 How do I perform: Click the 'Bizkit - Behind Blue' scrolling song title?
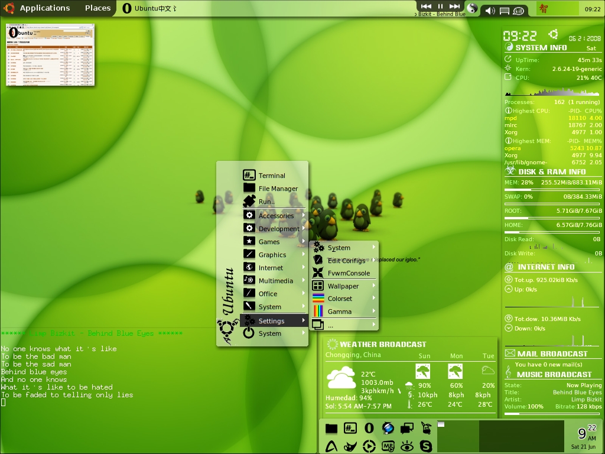pyautogui.click(x=441, y=14)
